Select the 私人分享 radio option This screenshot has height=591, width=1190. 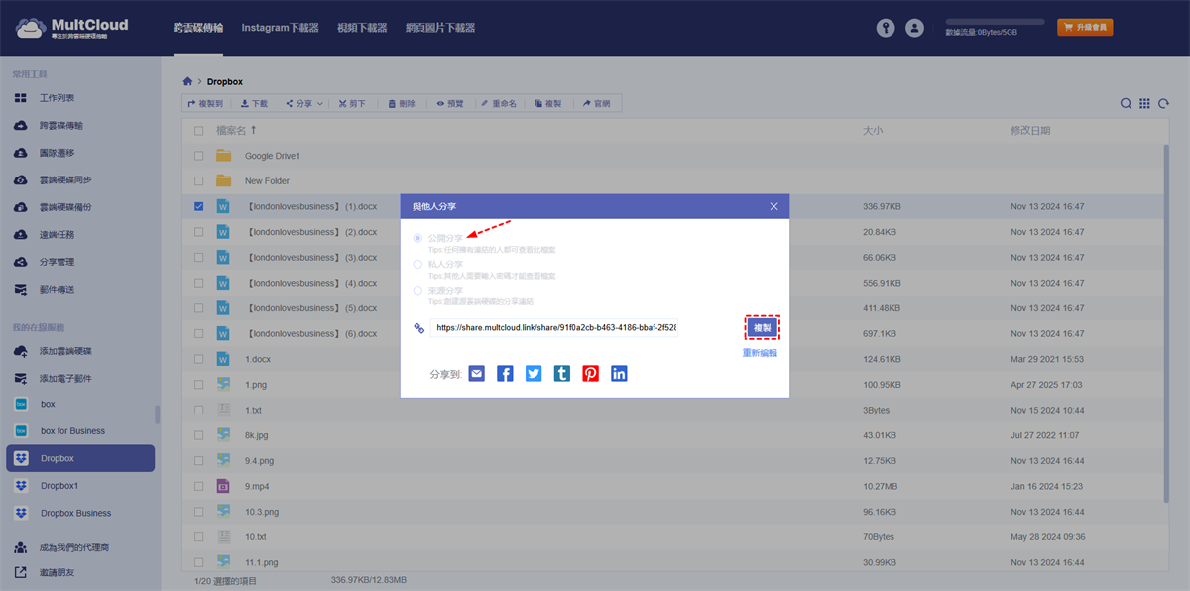pos(417,264)
